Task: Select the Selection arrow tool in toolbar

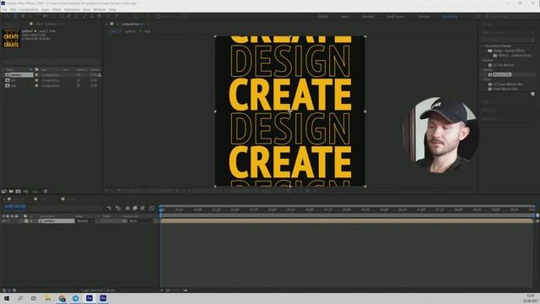Action: pyautogui.click(x=15, y=16)
